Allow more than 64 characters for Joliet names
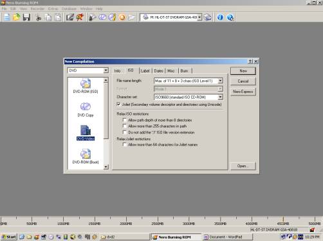The width and height of the screenshot is (323, 241). click(x=124, y=145)
